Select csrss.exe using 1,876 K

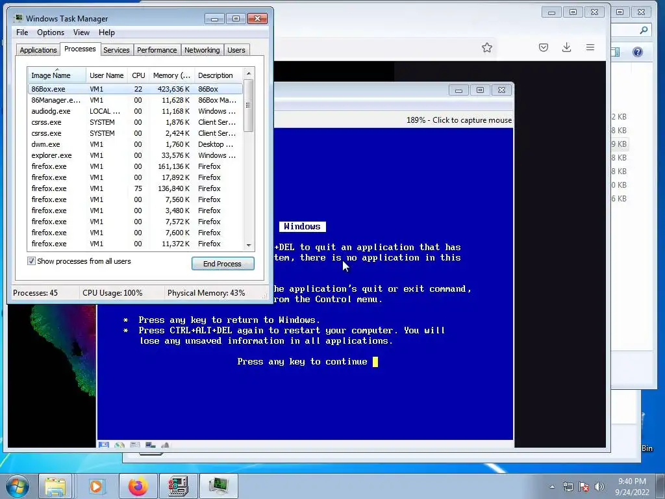[x=135, y=122]
